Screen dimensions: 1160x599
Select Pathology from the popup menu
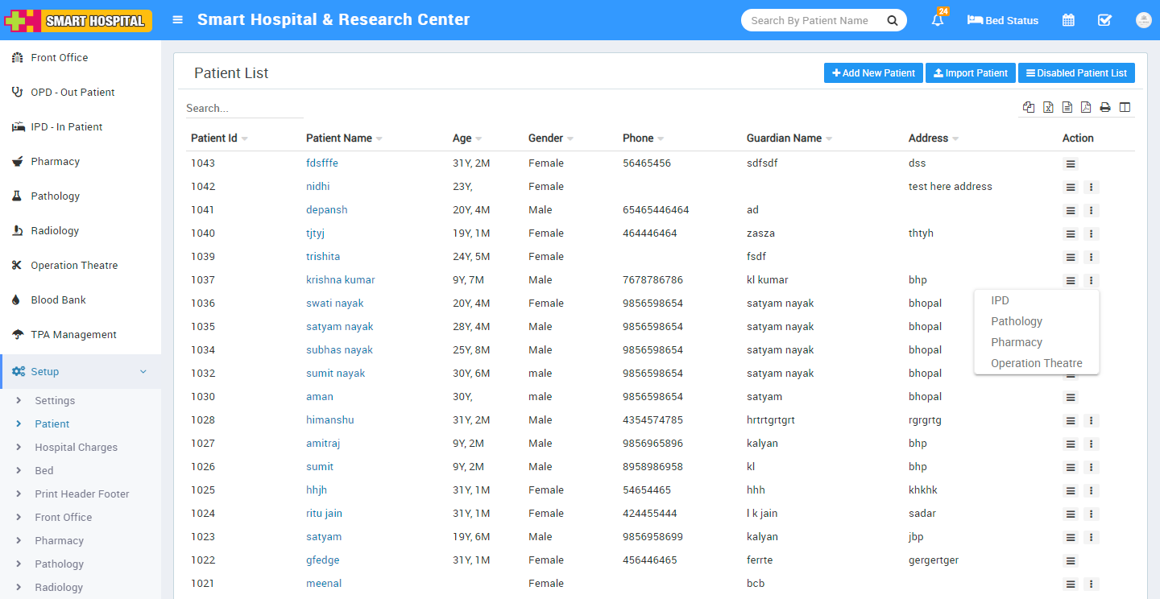click(x=1017, y=321)
